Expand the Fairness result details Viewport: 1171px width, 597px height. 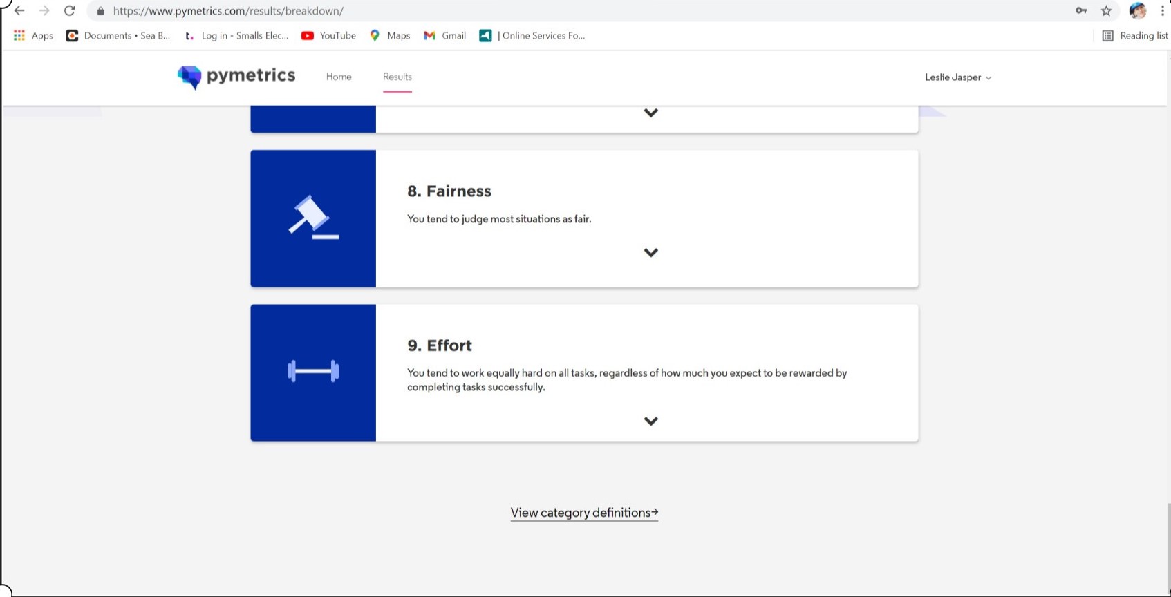650,253
